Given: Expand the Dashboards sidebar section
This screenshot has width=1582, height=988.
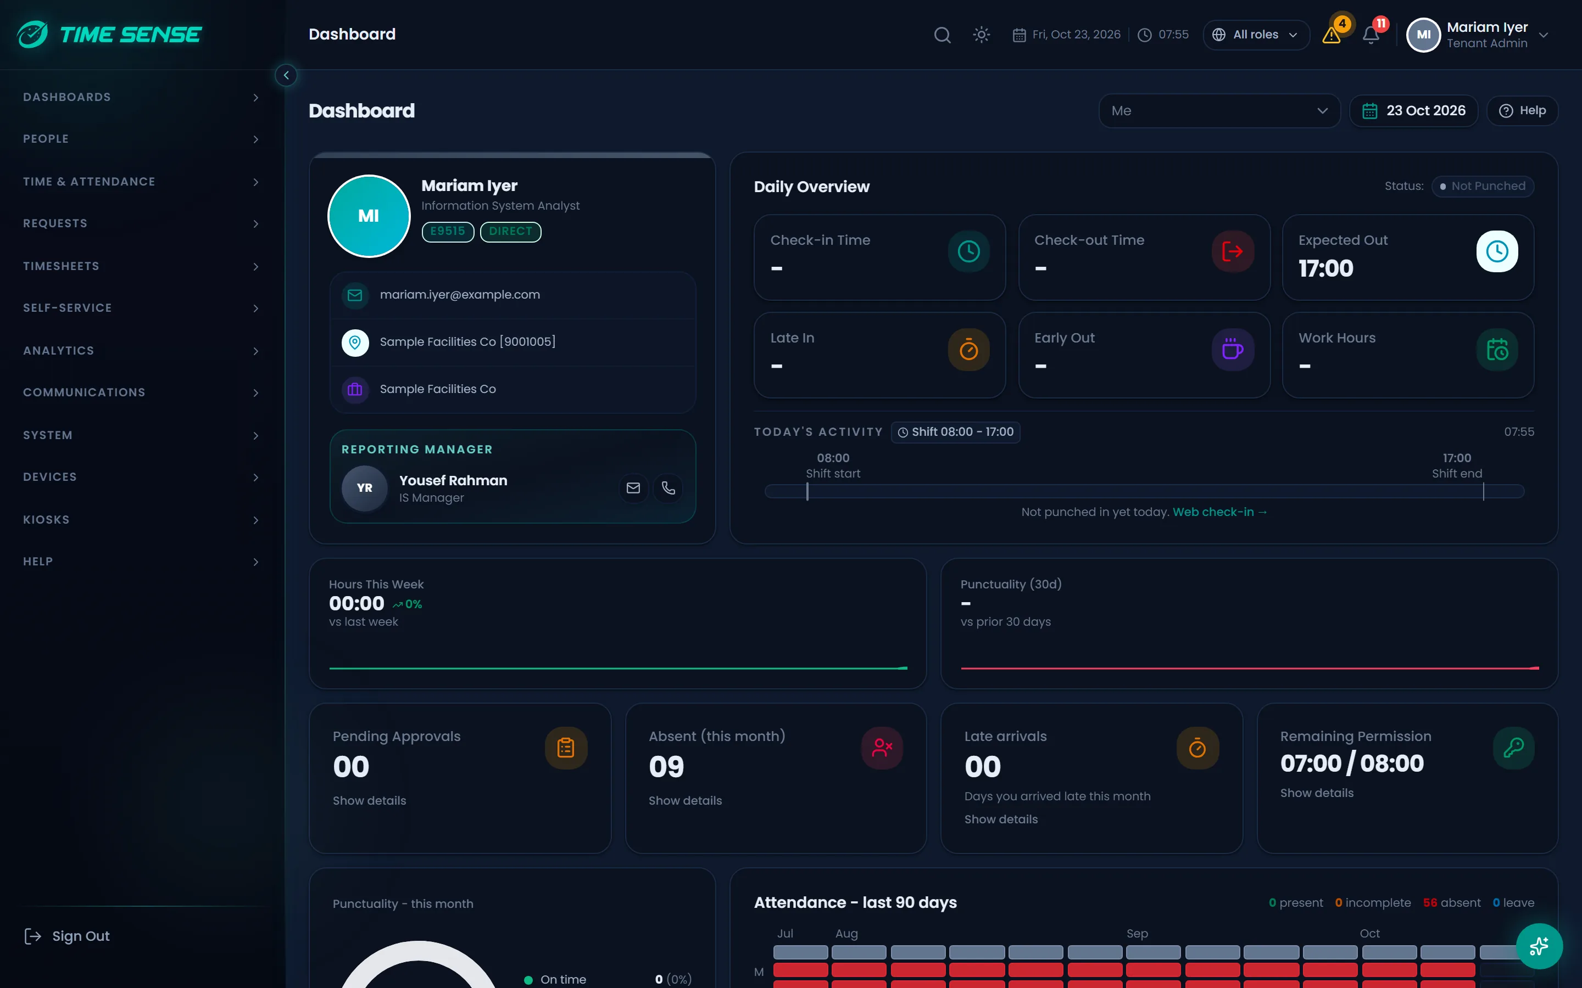Looking at the screenshot, I should coord(142,97).
